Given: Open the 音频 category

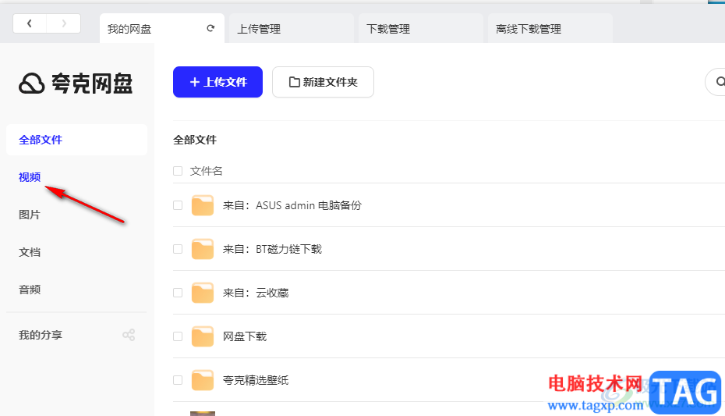Looking at the screenshot, I should coord(30,290).
